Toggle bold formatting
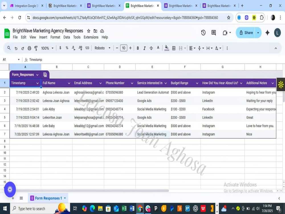The width and height of the screenshot is (285, 214). [138, 48]
